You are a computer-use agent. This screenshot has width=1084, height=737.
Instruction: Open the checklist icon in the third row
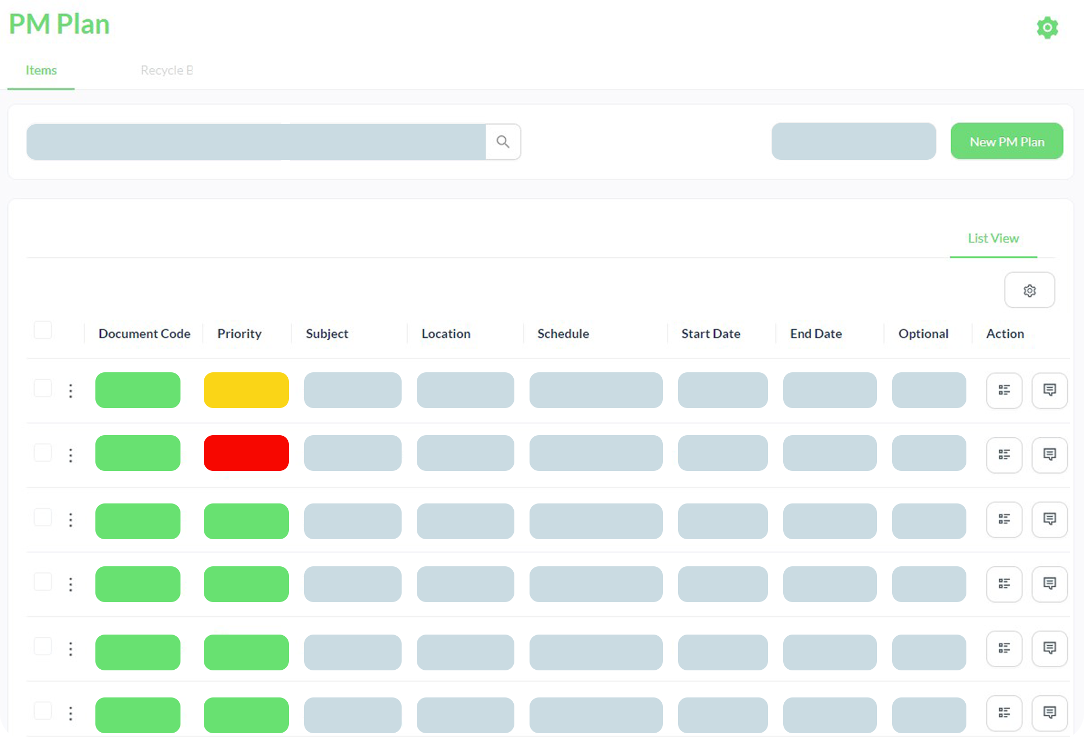[x=1004, y=519]
